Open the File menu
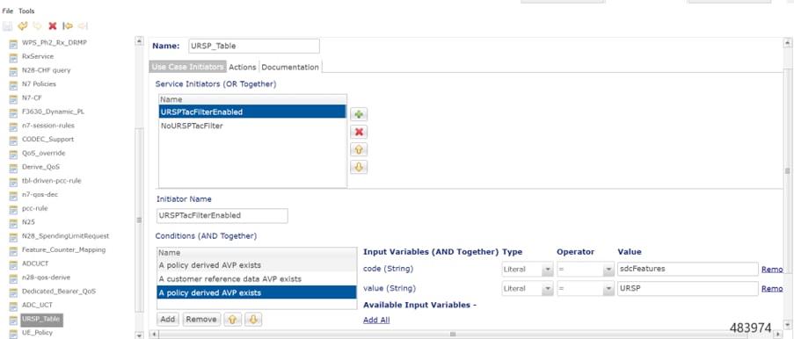The width and height of the screenshot is (794, 339). (8, 11)
